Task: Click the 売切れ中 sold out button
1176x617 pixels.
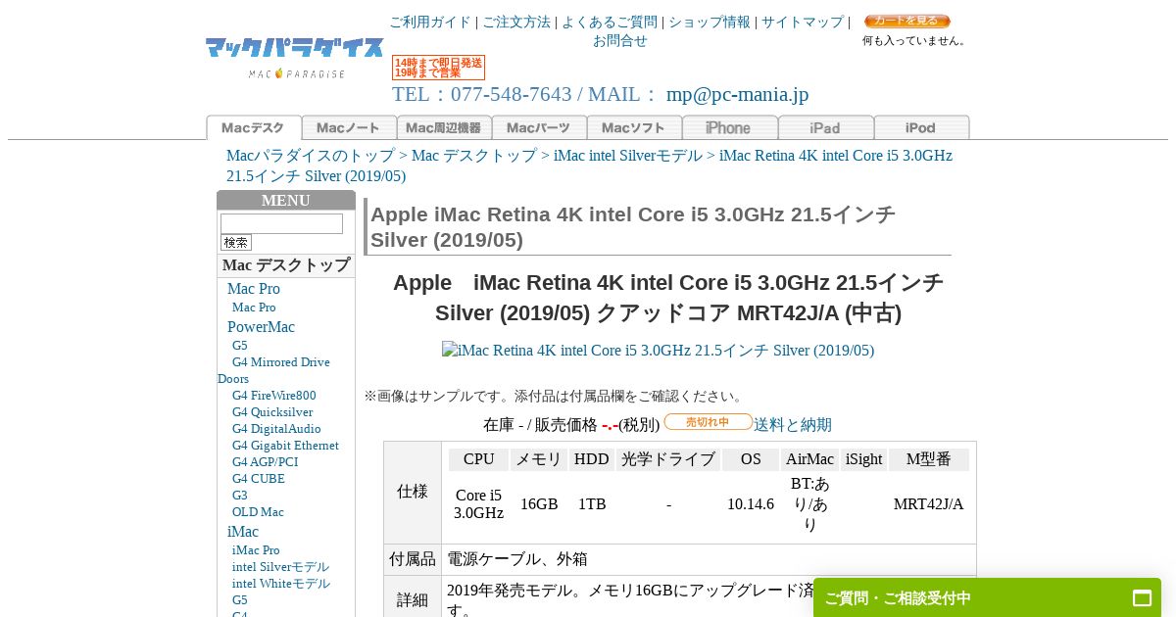Action: click(709, 422)
